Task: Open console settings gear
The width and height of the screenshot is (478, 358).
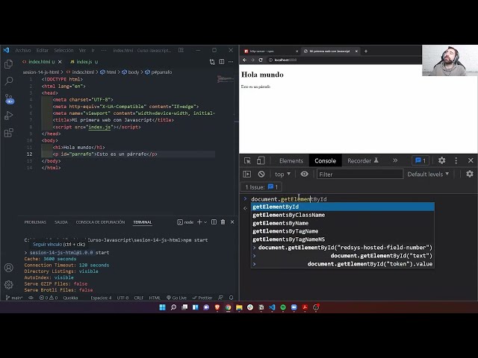Action: pyautogui.click(x=470, y=174)
